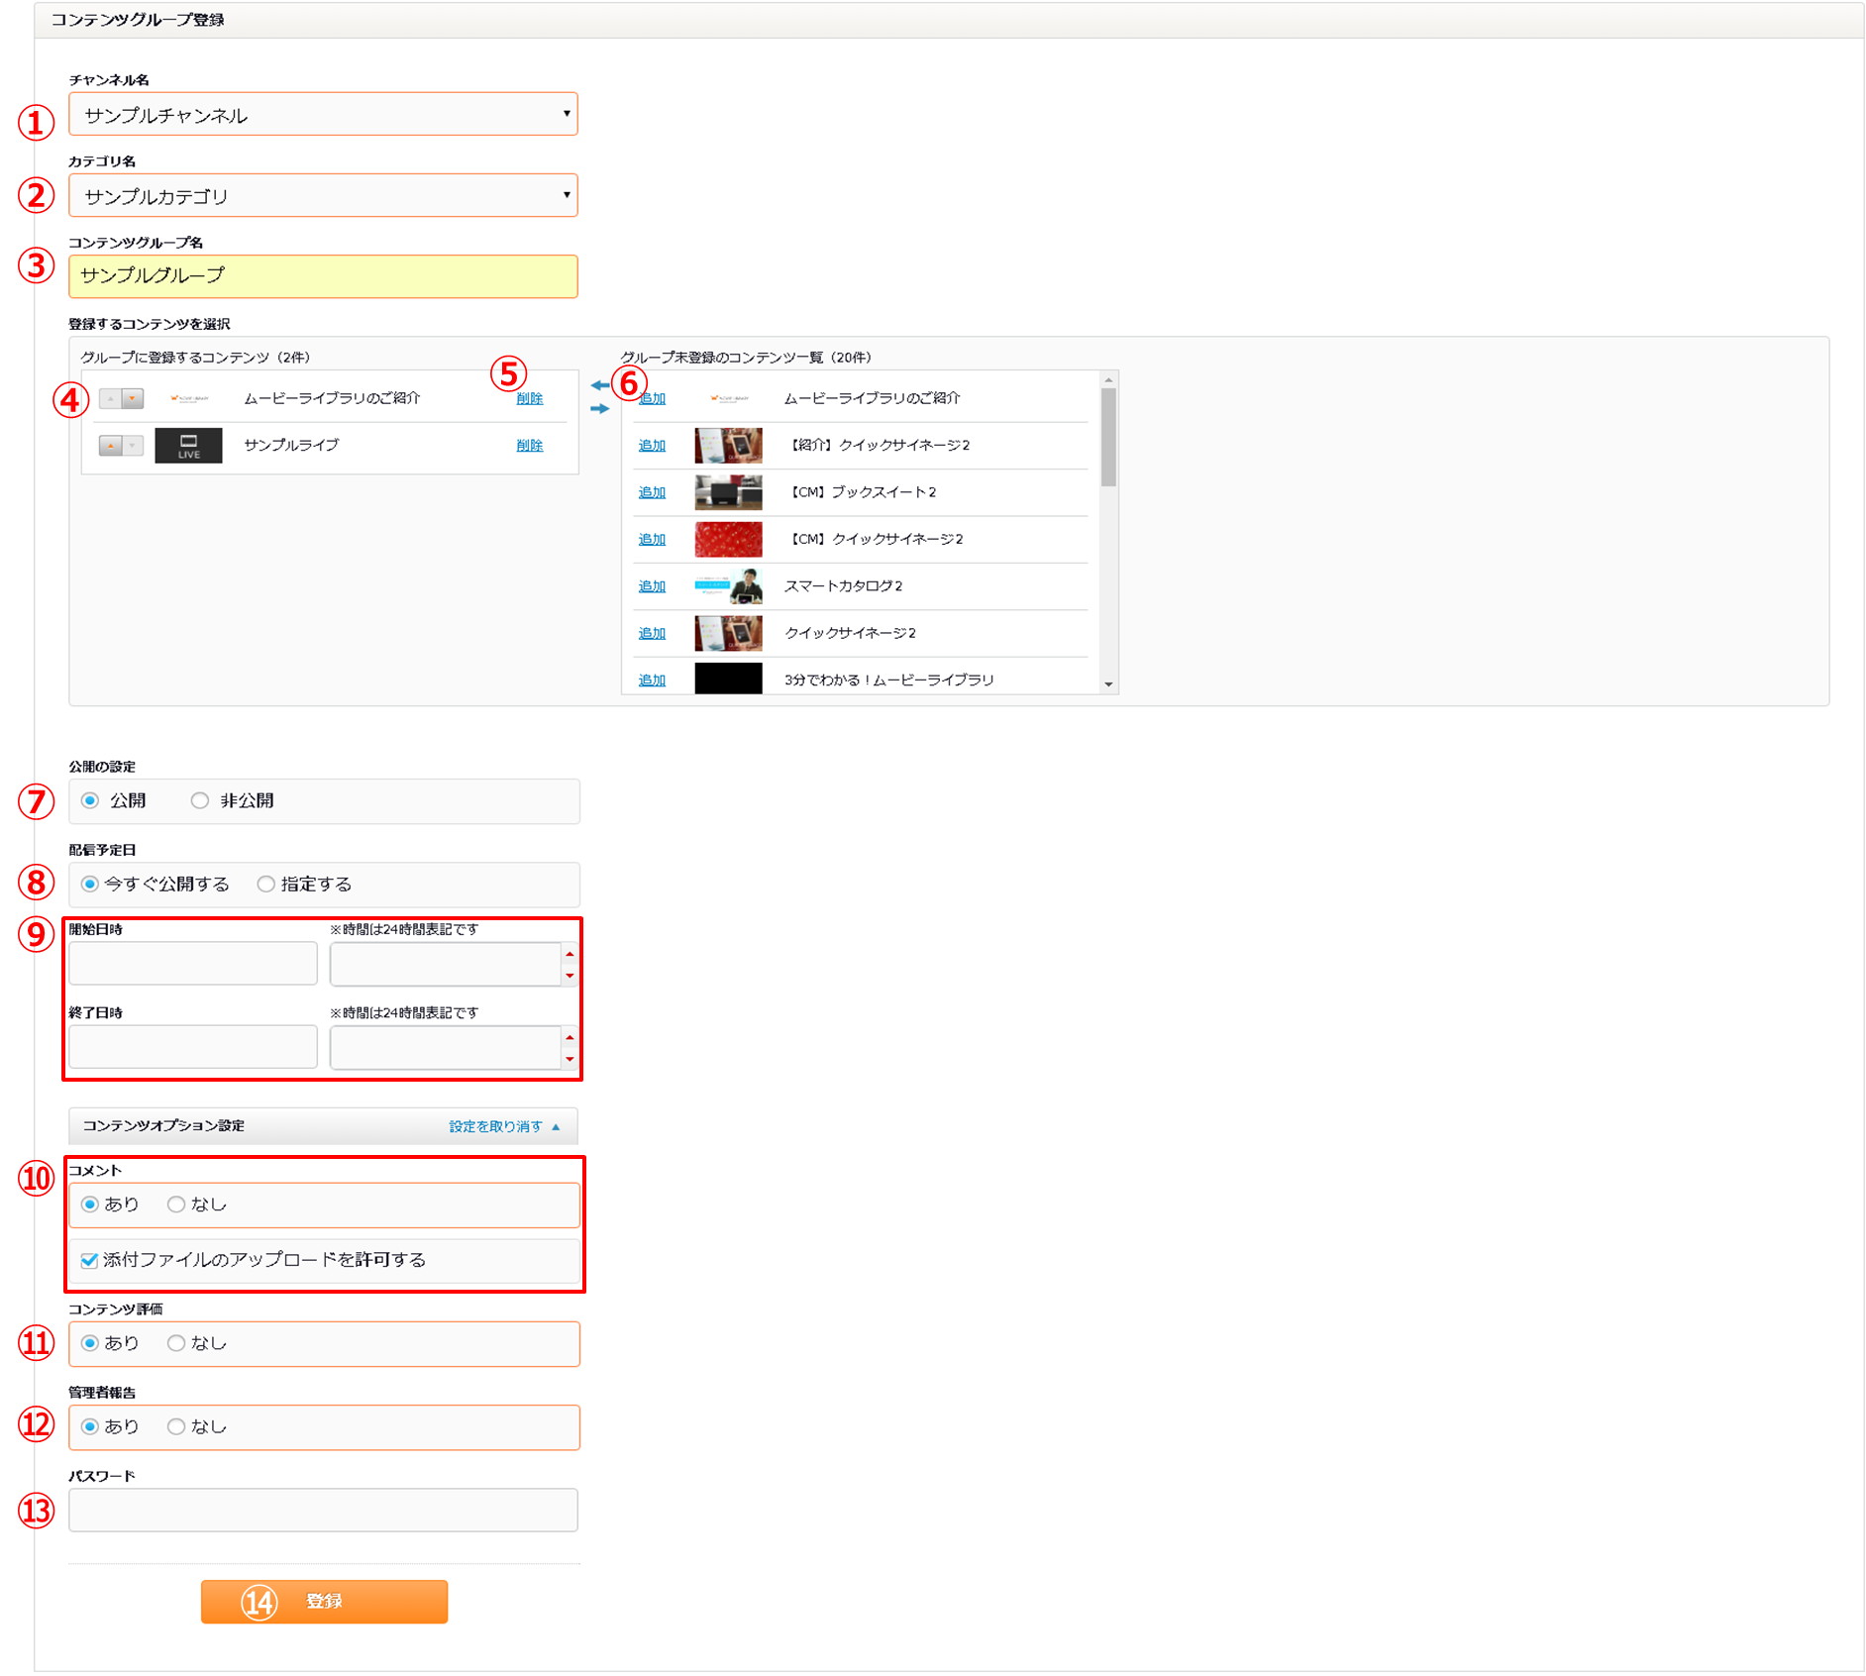The height and width of the screenshot is (1676, 1866).
Task: Click the right-pointing blue transfer arrow
Action: pyautogui.click(x=599, y=408)
